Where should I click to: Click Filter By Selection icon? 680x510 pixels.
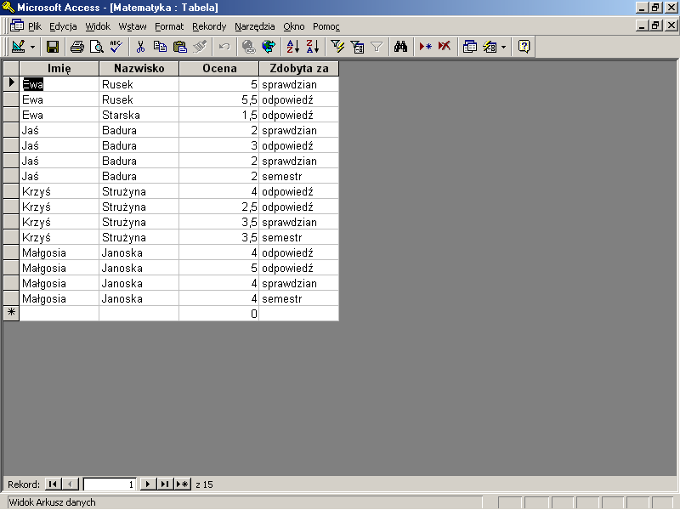click(337, 47)
